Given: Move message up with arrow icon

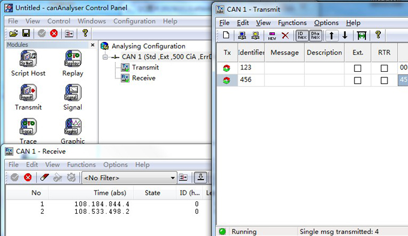Looking at the screenshot, I should point(331,35).
